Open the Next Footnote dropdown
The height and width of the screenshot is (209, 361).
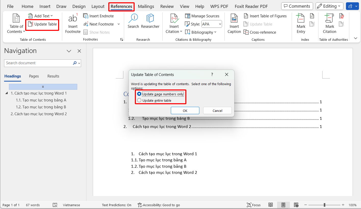[119, 24]
